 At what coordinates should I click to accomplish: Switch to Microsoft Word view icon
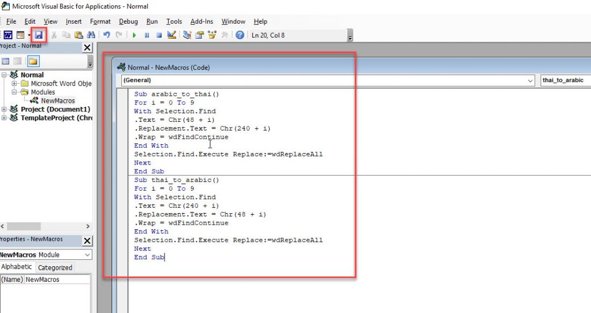click(6, 35)
